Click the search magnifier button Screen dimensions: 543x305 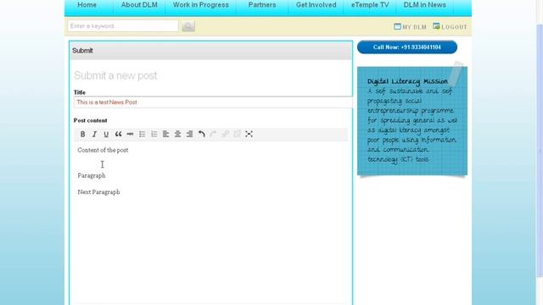click(x=188, y=26)
